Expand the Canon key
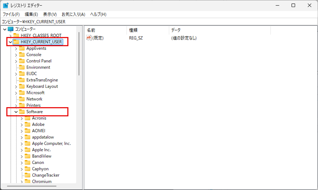Screen dimensions: 318x190 point(22,163)
